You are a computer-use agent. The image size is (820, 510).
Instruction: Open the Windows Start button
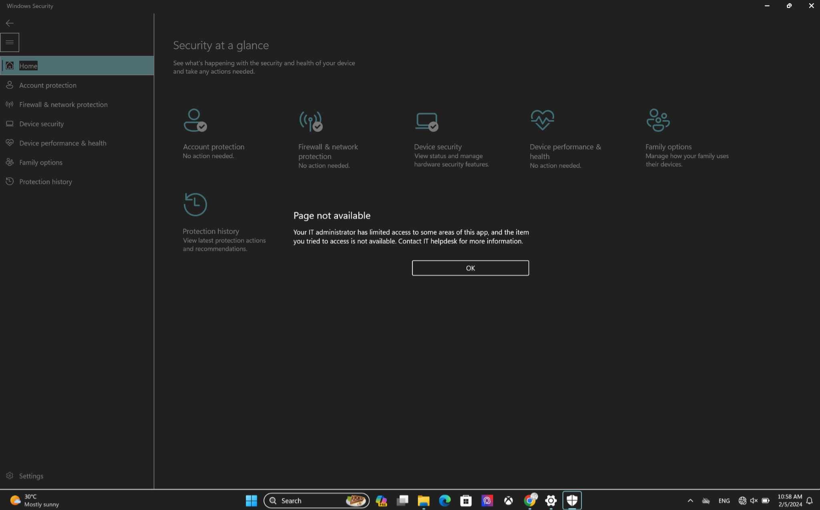click(x=251, y=500)
